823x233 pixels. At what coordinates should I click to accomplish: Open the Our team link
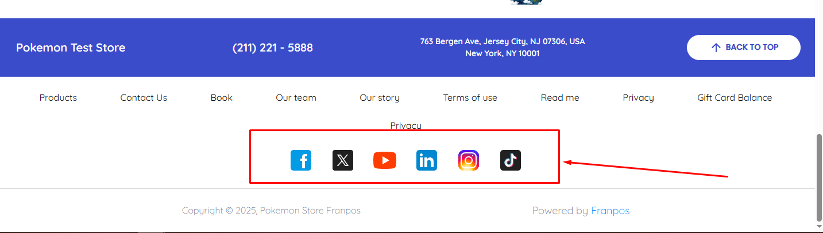[296, 98]
